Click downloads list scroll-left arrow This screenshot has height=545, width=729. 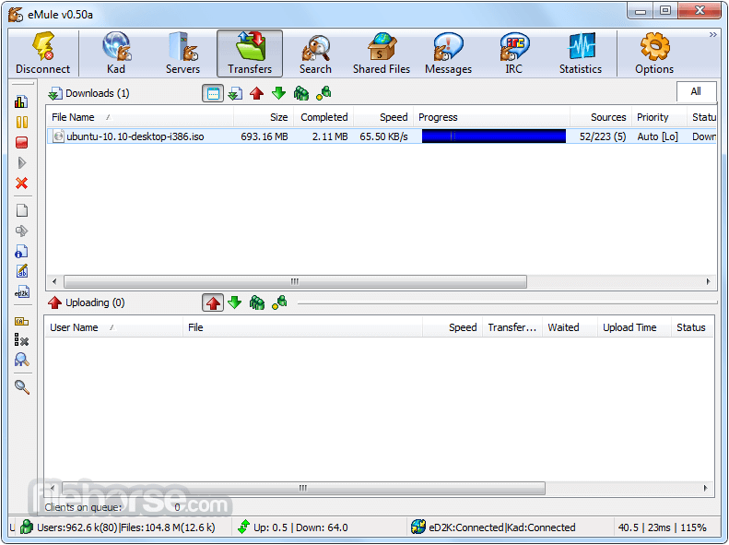pyautogui.click(x=54, y=281)
